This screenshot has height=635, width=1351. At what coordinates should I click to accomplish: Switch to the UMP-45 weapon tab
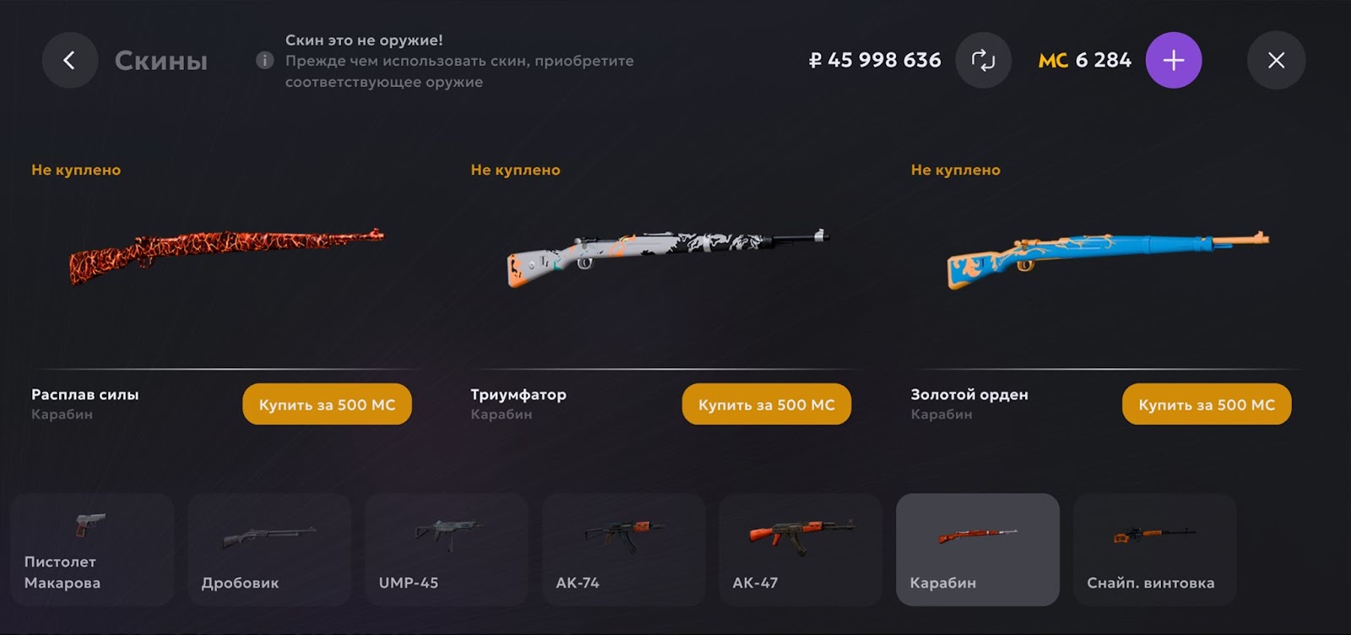(x=447, y=550)
